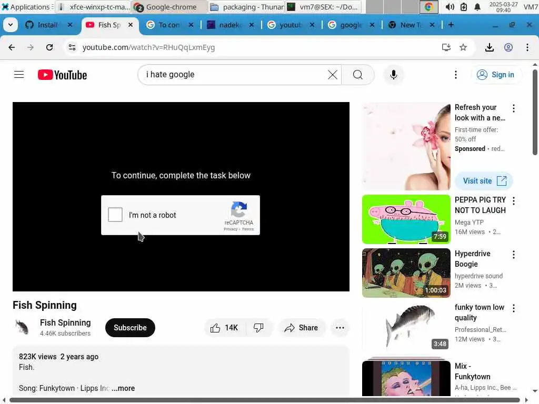Open Chrome three-dot menu
Screen dimensions: 539x404
tap(527, 47)
